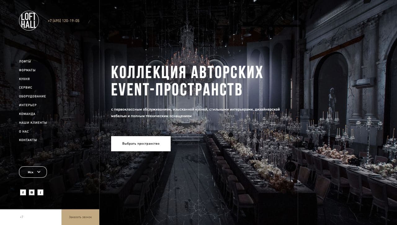Click the Loft Hall logo
This screenshot has height=225, width=397.
(x=29, y=21)
